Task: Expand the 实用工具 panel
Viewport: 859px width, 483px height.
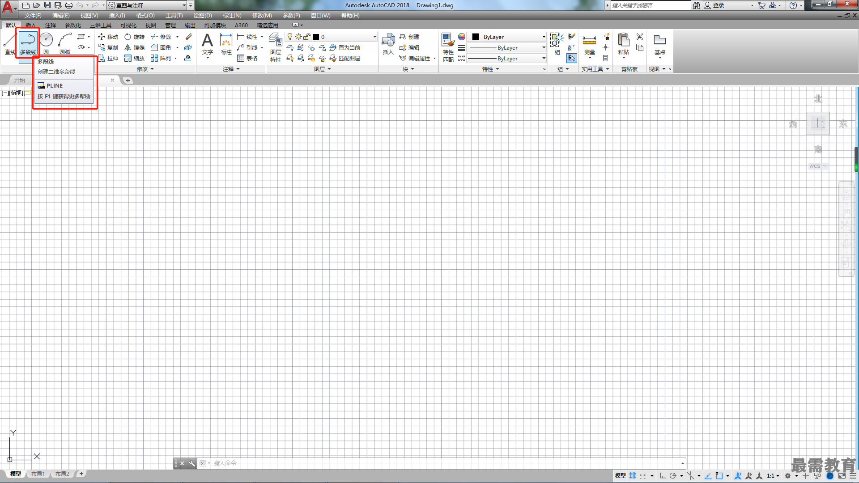Action: click(x=595, y=69)
